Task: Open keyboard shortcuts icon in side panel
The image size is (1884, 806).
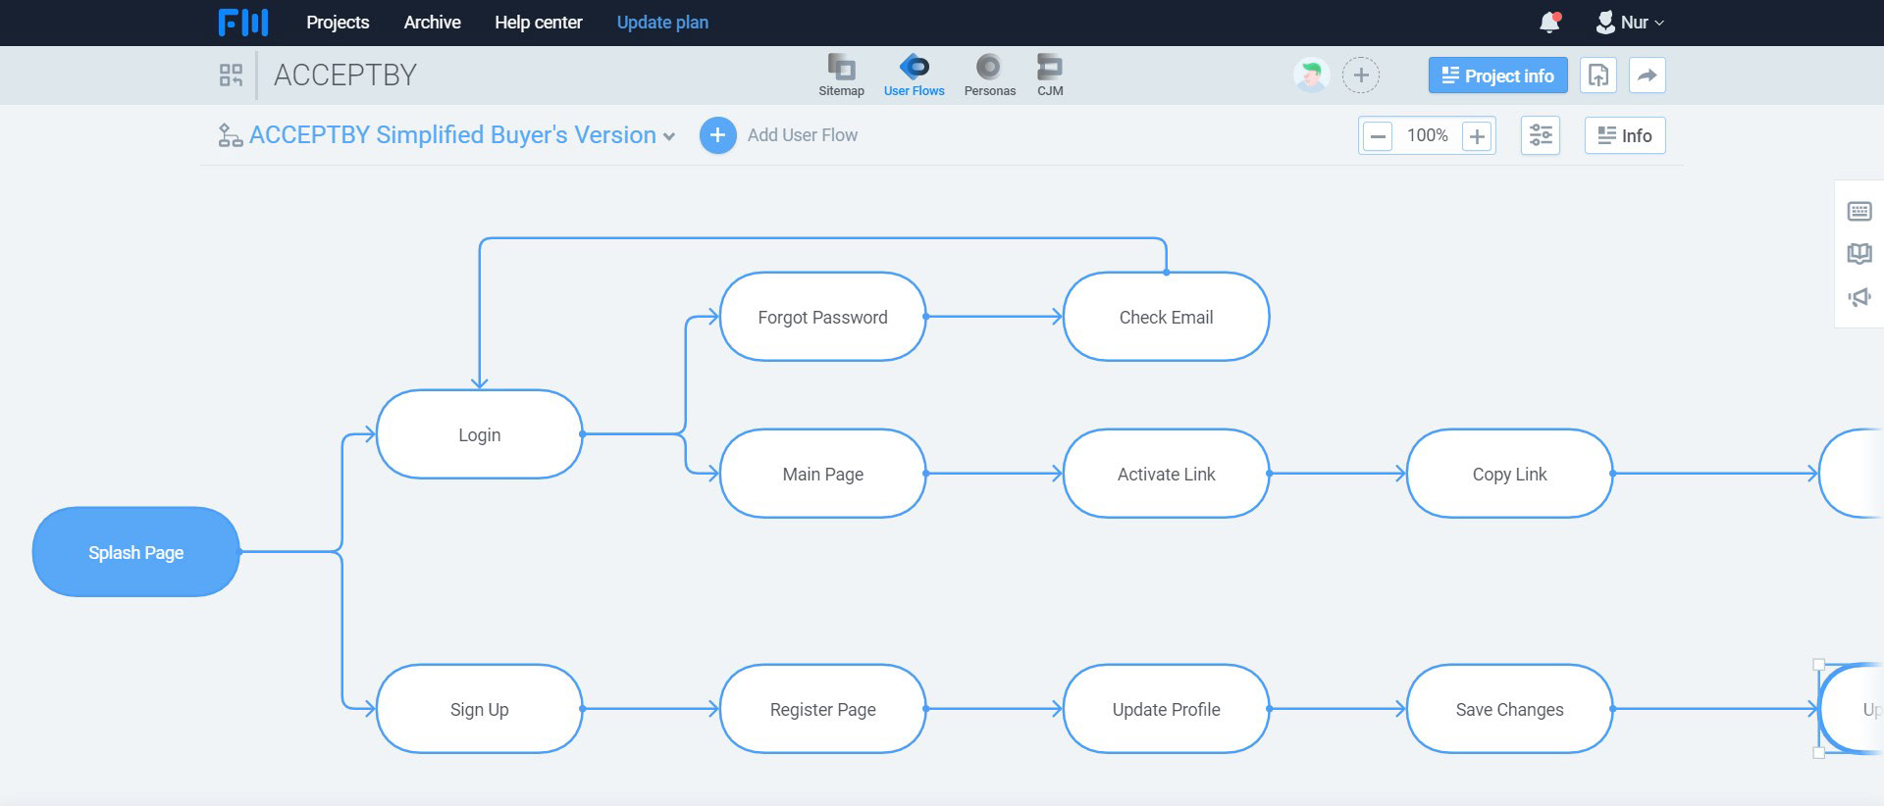Action: click(x=1859, y=211)
